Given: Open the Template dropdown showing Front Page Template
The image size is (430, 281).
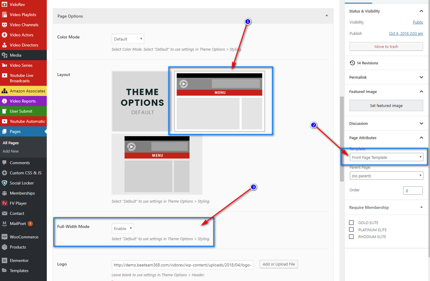Looking at the screenshot, I should [x=386, y=157].
